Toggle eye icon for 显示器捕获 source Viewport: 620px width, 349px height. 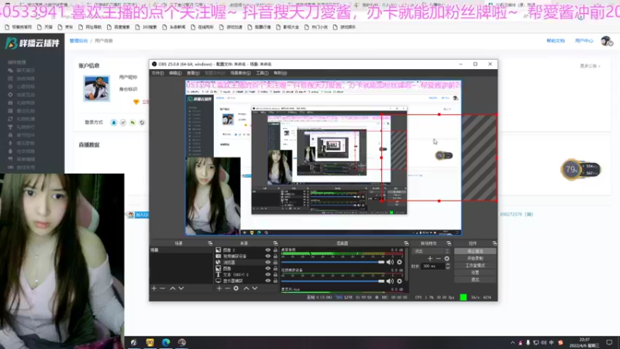click(x=267, y=281)
